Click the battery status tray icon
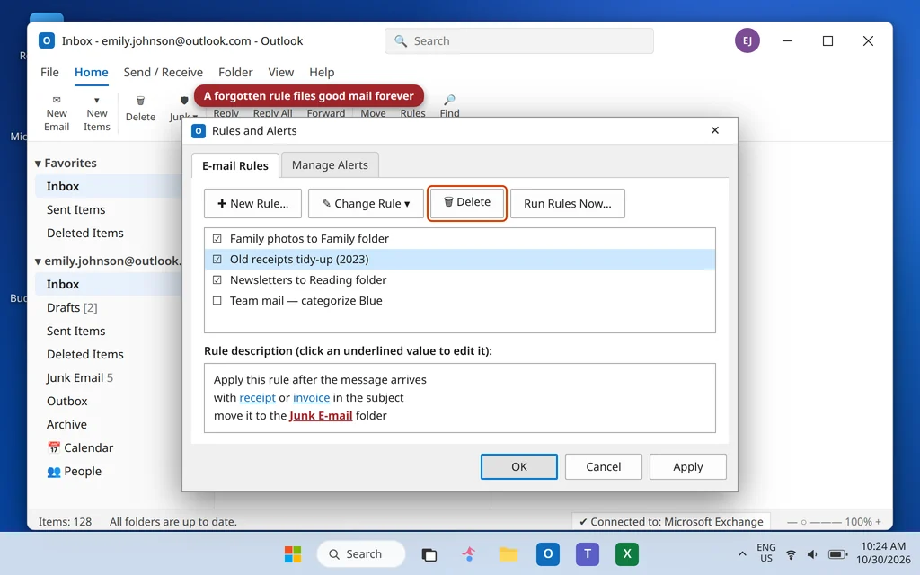The width and height of the screenshot is (920, 575). [837, 553]
